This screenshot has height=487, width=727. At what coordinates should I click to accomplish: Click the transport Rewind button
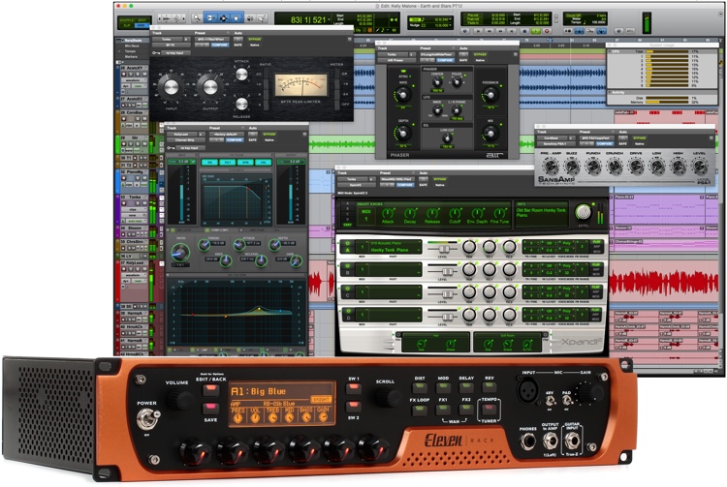click(490, 31)
